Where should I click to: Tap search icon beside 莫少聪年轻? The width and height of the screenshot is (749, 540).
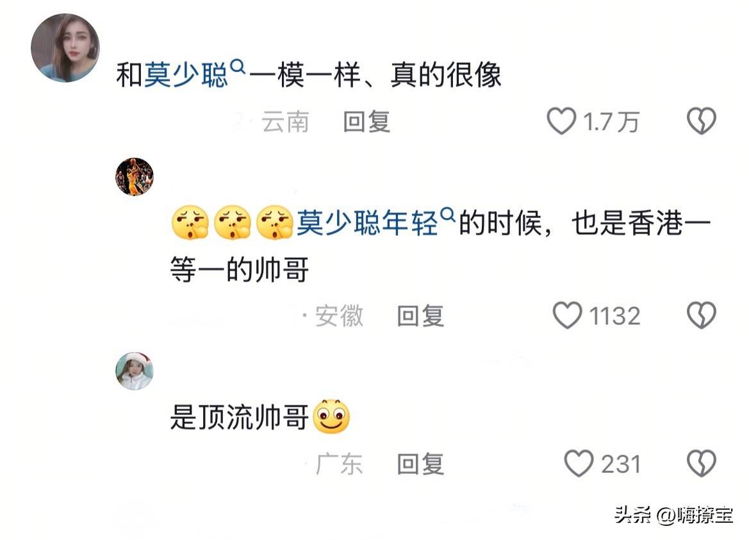click(x=448, y=215)
